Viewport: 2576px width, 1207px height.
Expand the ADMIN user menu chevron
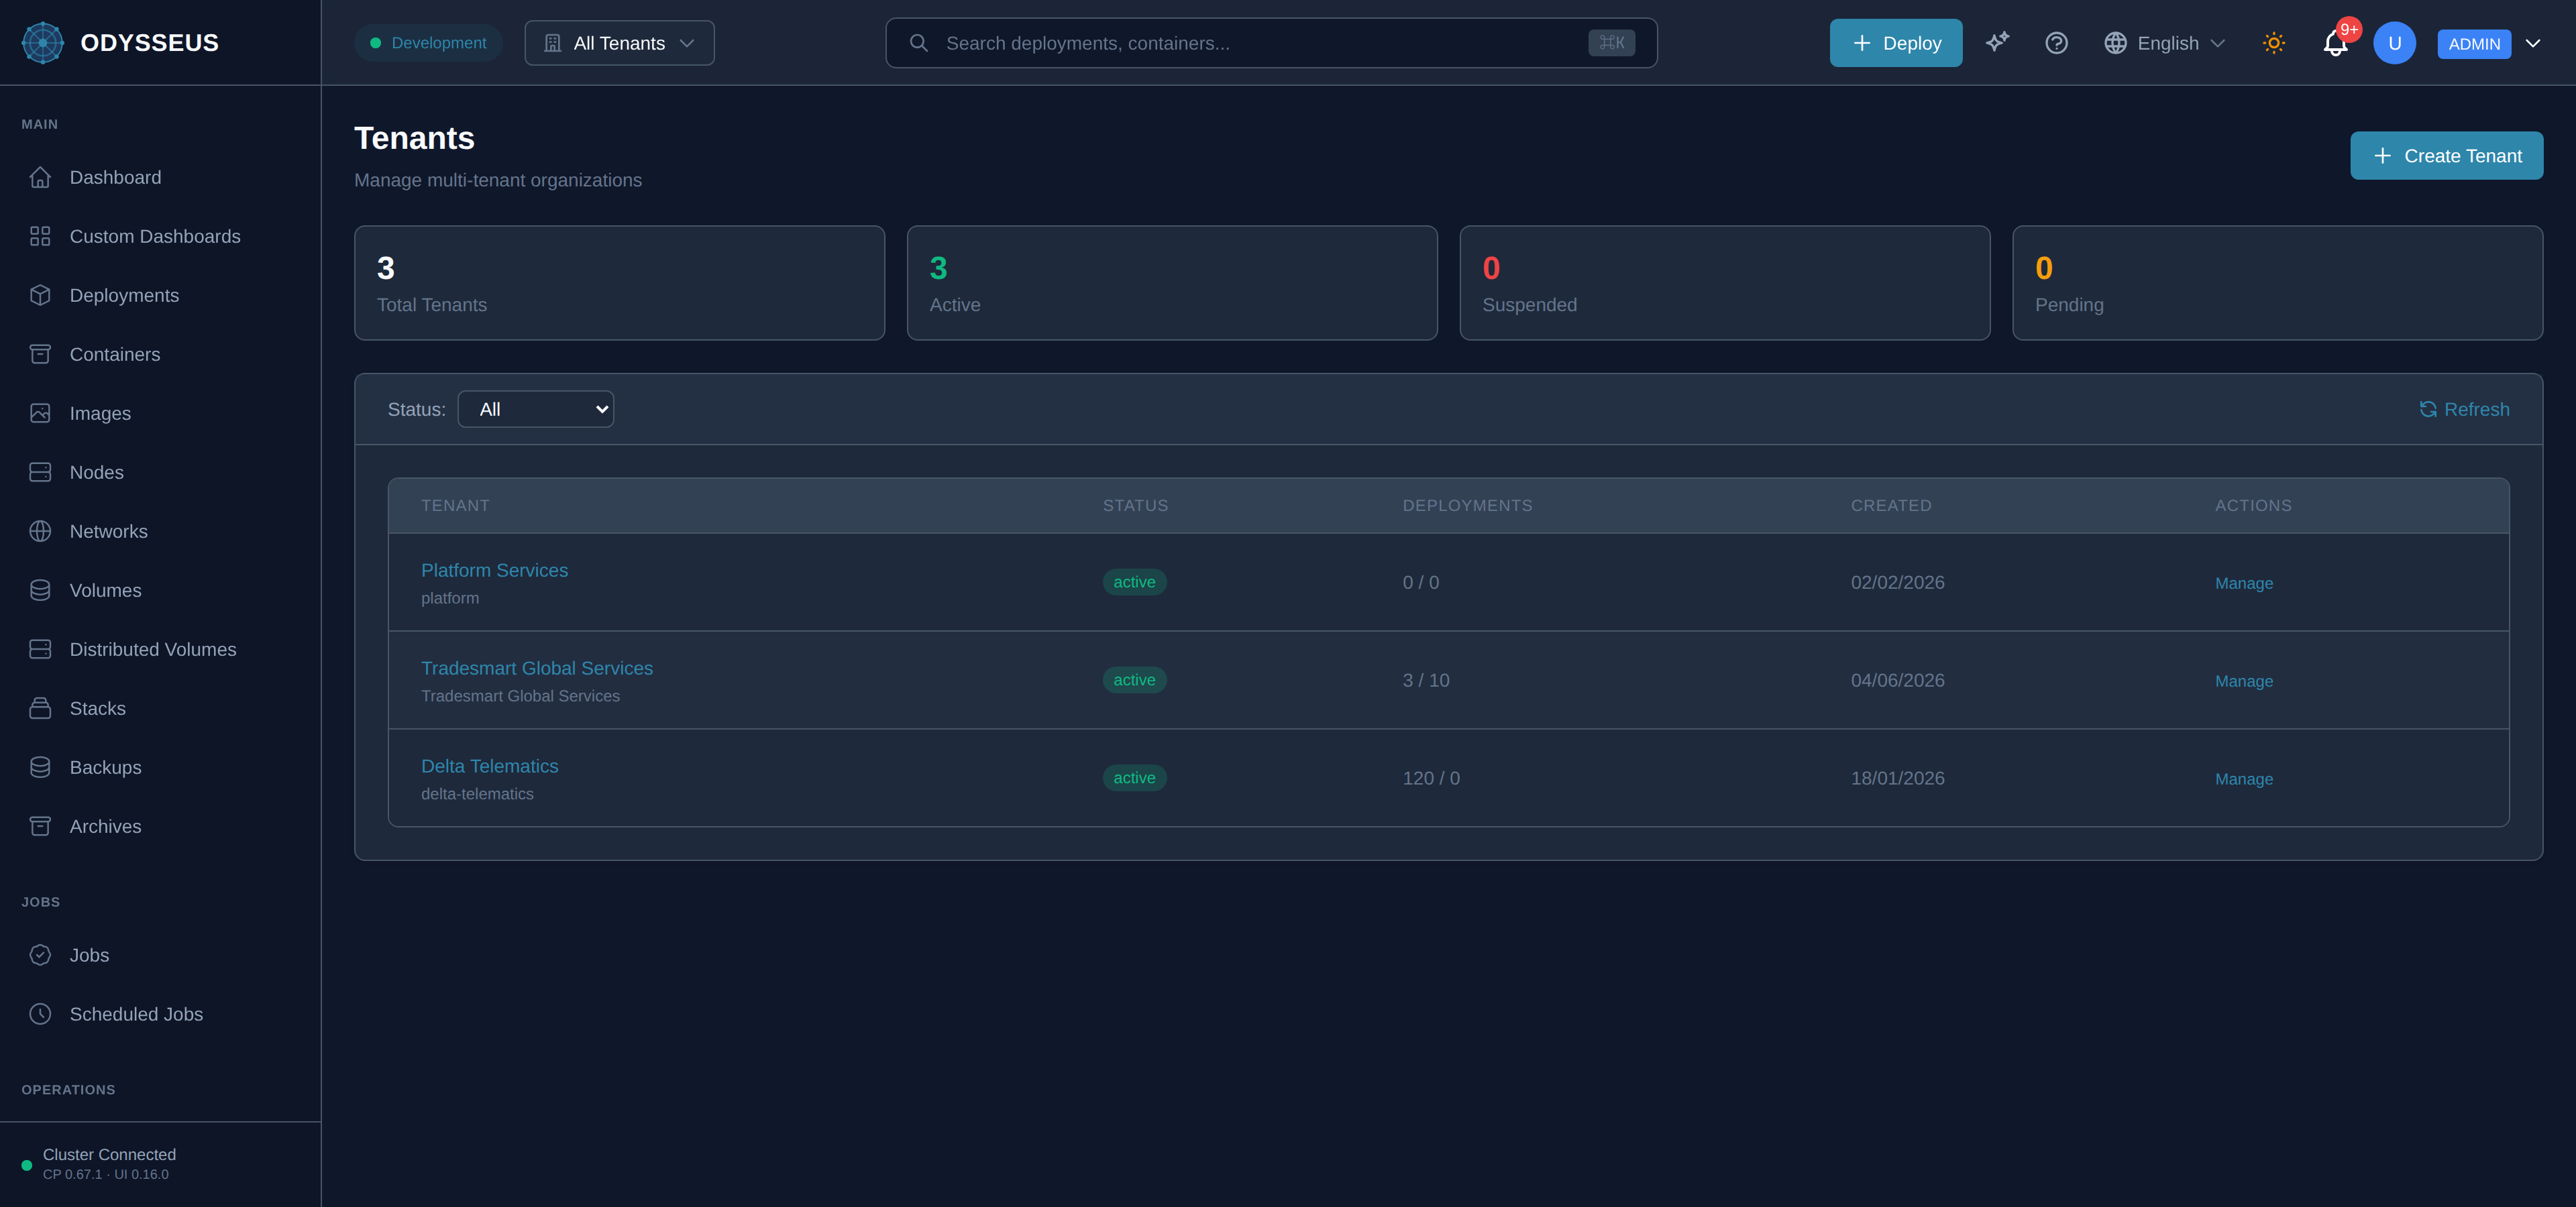(2533, 43)
